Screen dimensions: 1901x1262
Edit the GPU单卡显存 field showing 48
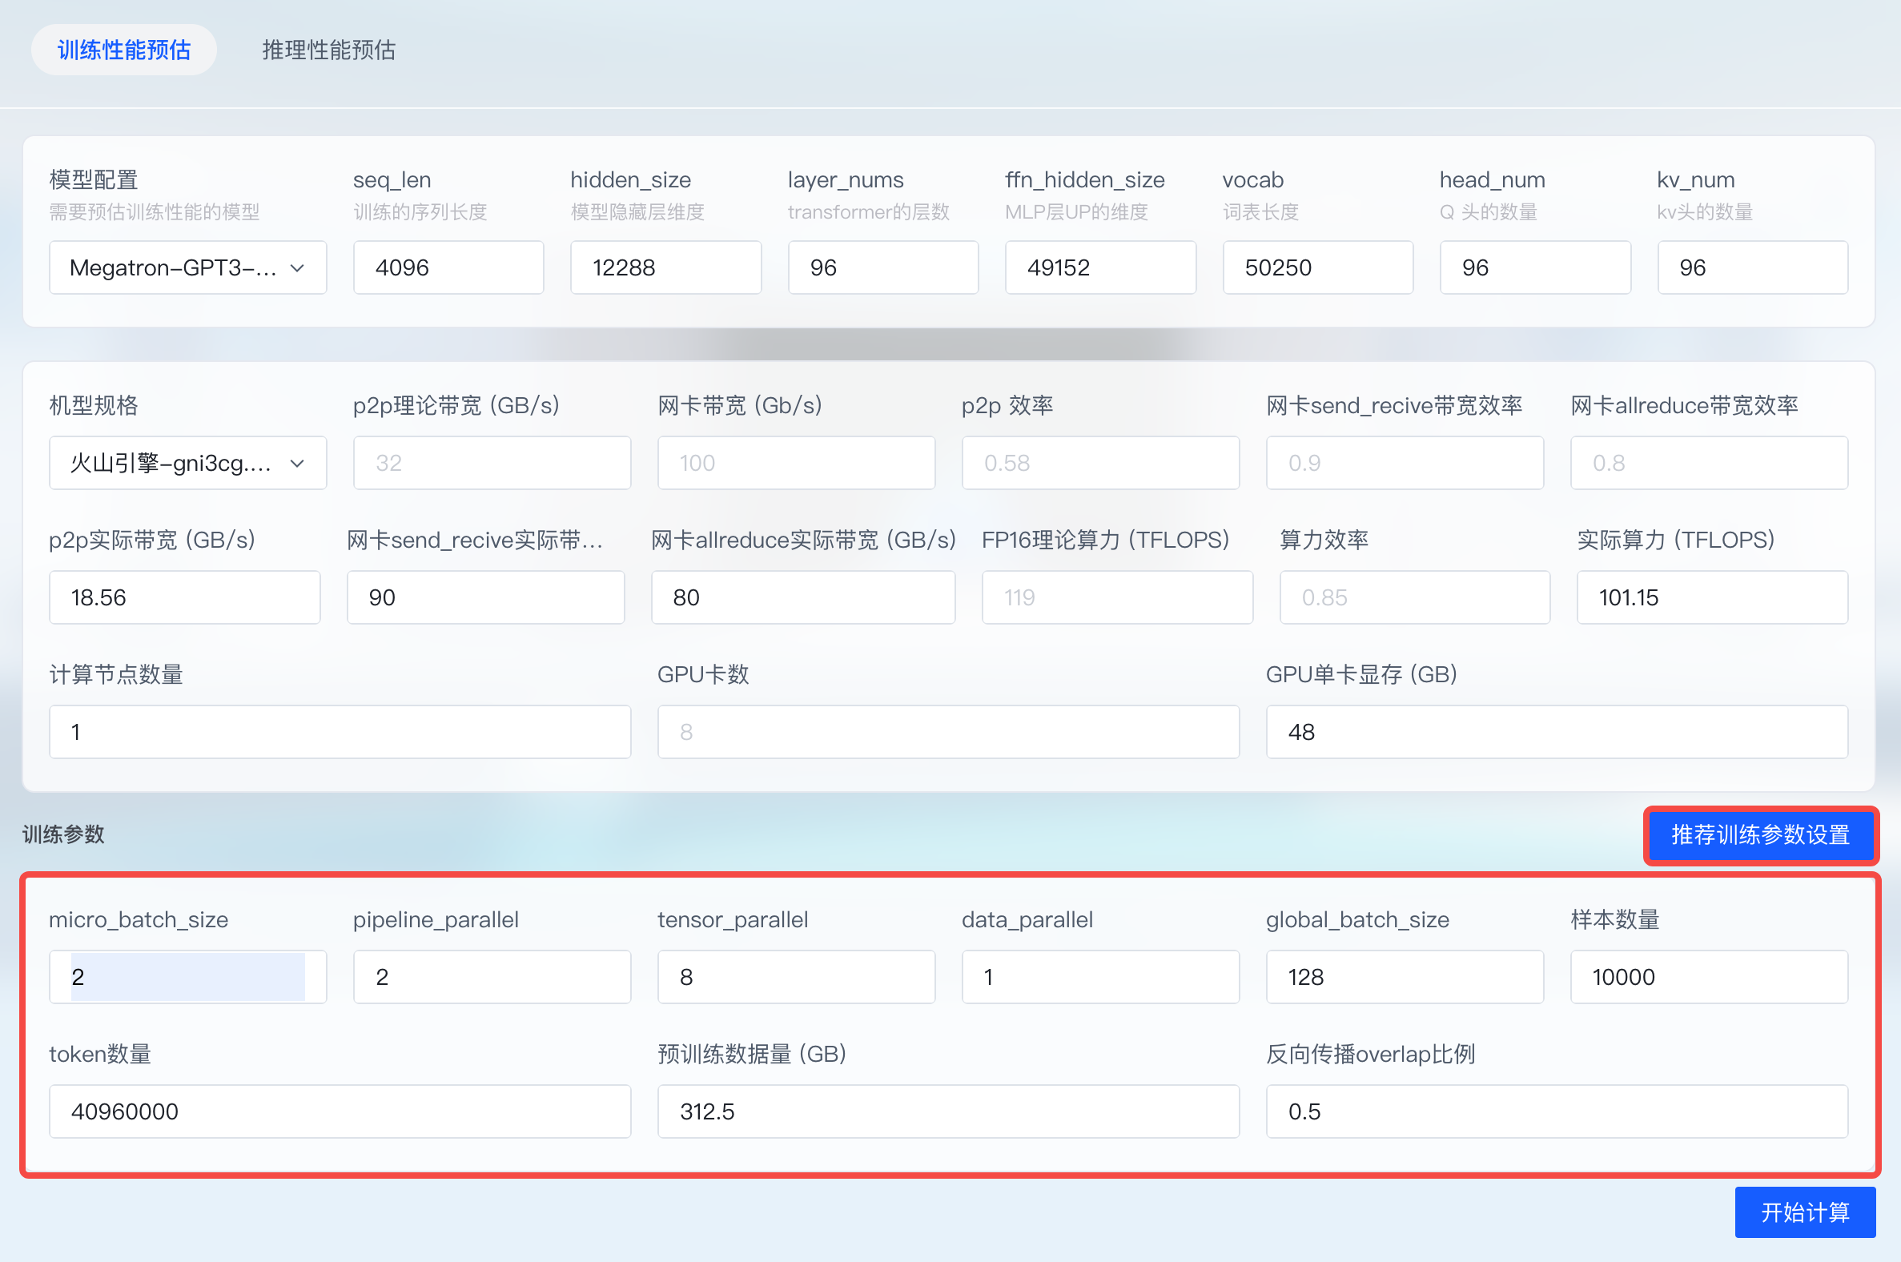(1557, 732)
